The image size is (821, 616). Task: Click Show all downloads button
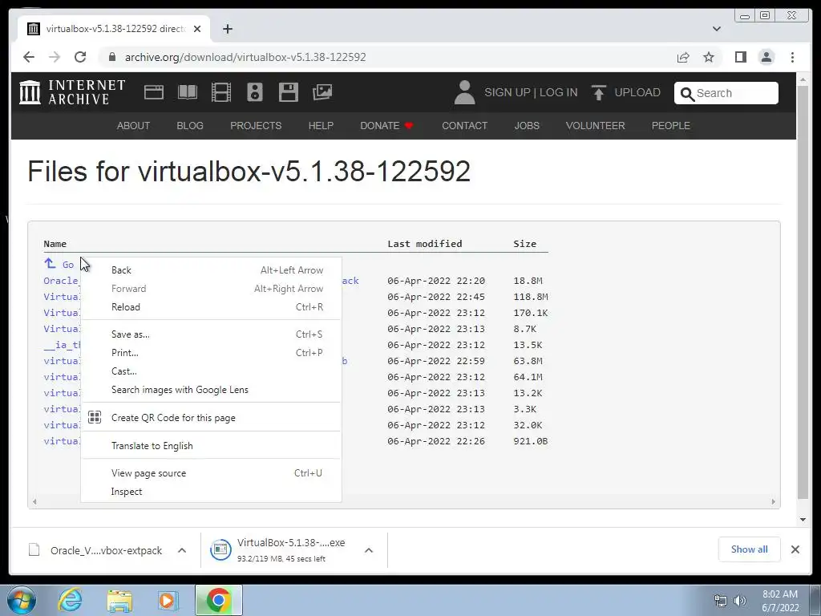[750, 549]
